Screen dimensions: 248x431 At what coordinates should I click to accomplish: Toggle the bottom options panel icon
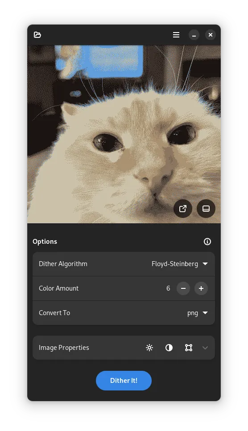(206, 209)
